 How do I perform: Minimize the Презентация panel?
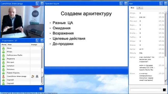121,3
